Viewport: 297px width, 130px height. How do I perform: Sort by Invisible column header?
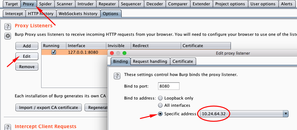[x=118, y=46]
